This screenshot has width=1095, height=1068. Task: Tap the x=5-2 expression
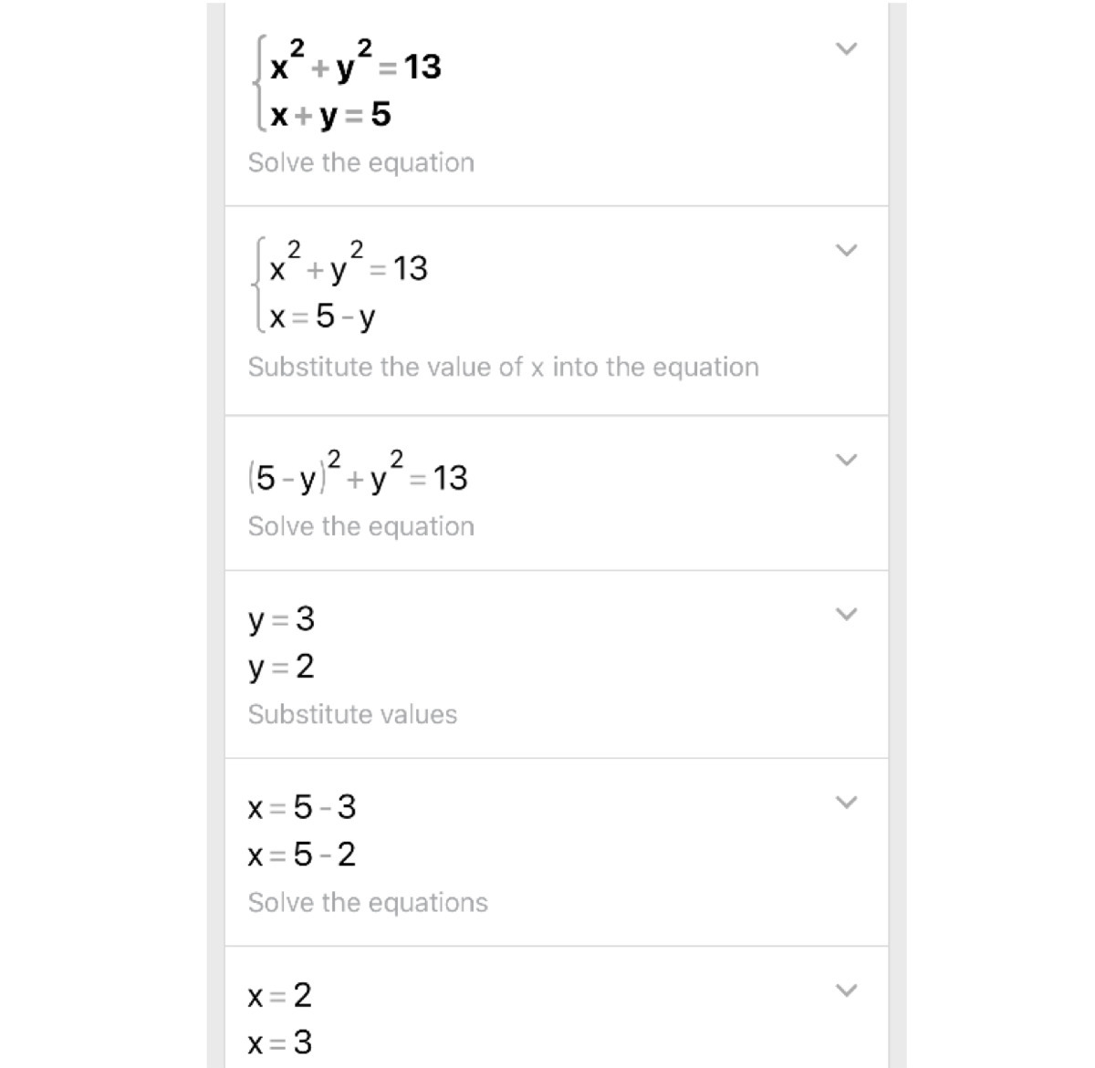[302, 855]
